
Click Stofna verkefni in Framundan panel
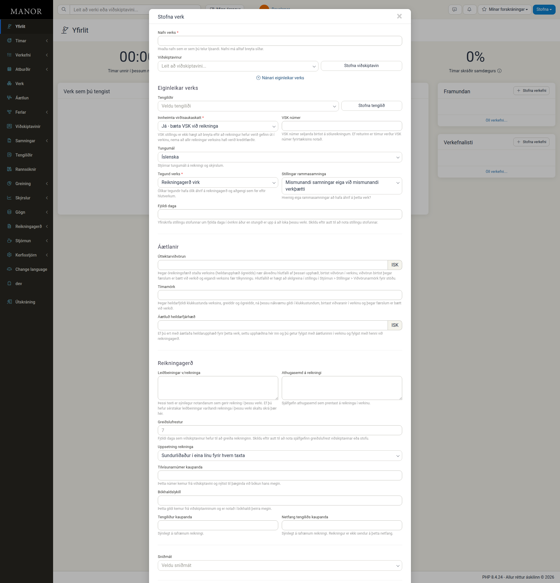tap(531, 91)
